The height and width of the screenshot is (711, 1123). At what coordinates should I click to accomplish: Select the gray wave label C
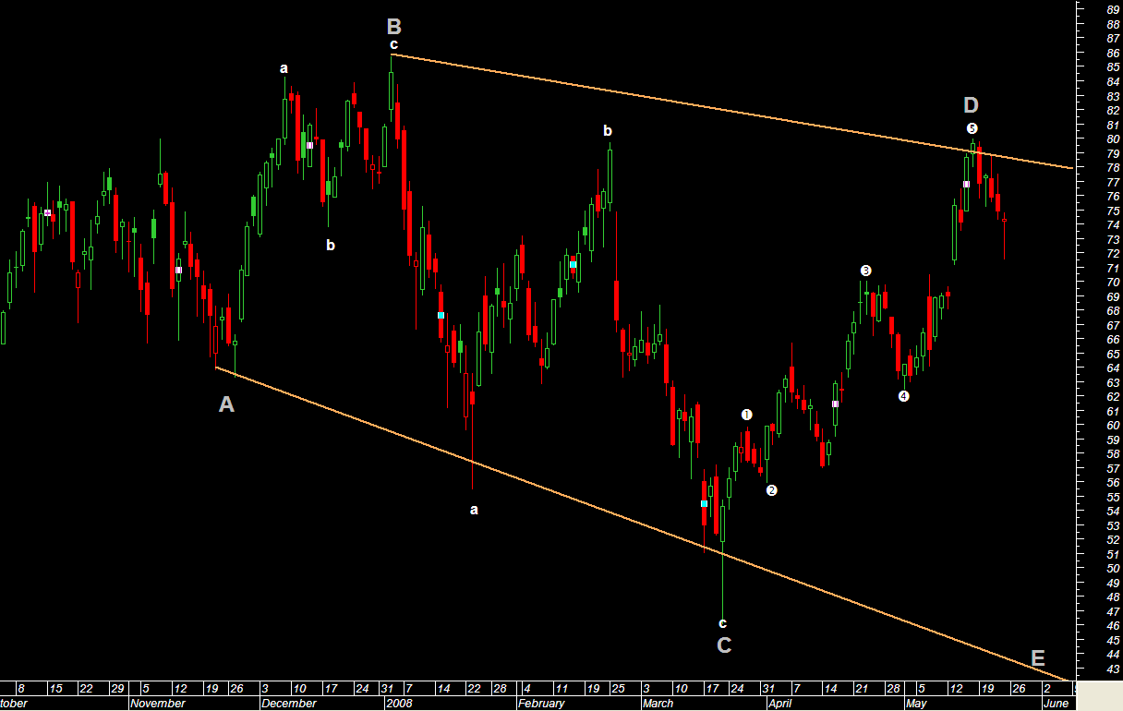coord(724,645)
